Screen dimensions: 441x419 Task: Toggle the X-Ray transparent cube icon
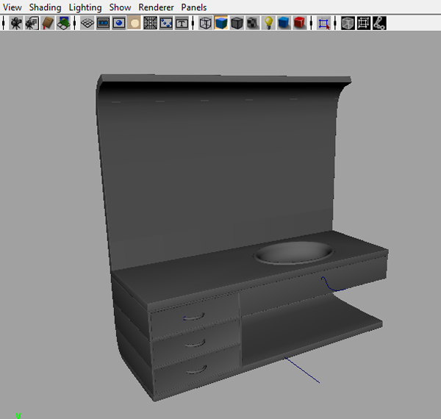pyautogui.click(x=348, y=23)
